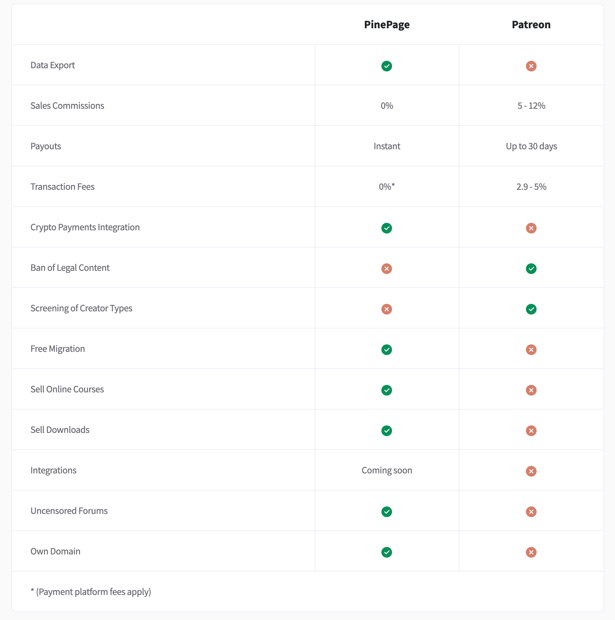Click the 0%* transaction fees value
The height and width of the screenshot is (620, 615).
[x=387, y=186]
